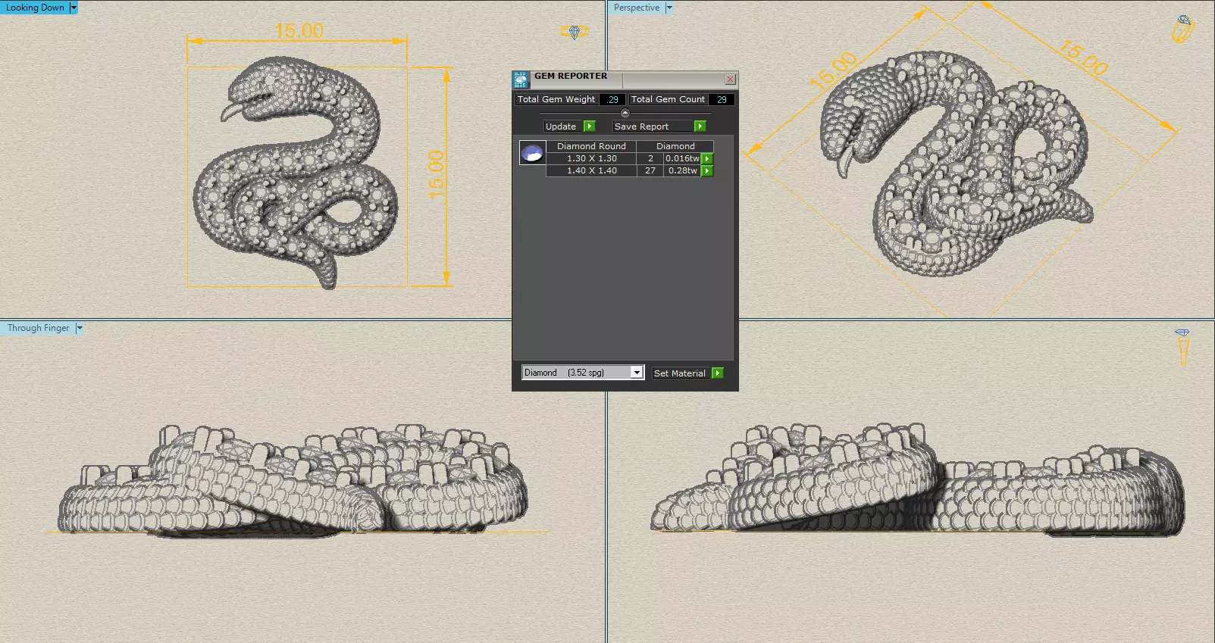Click the Through Finger viewport title
The height and width of the screenshot is (643, 1215).
(39, 328)
